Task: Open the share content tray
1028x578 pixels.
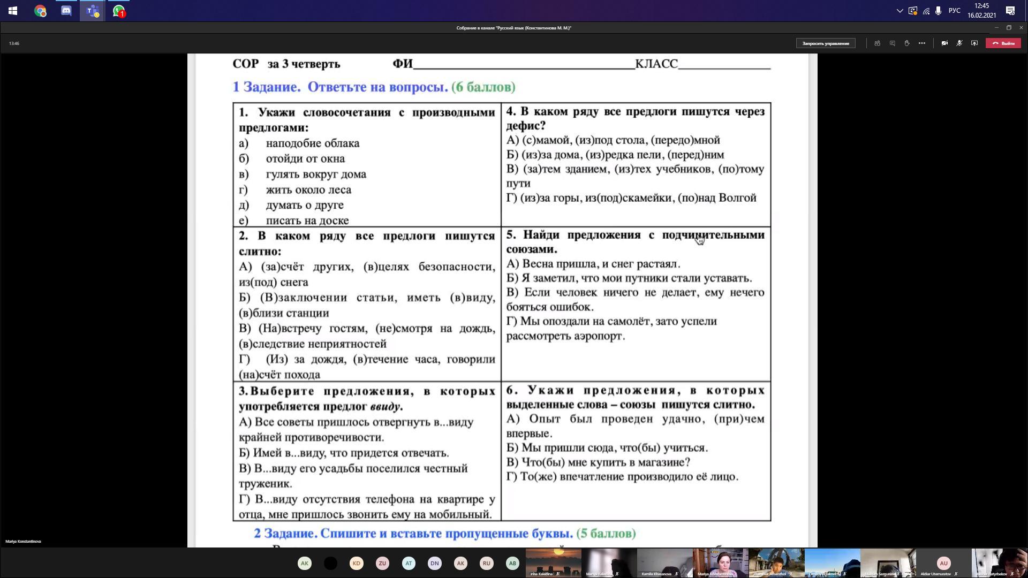Action: (x=974, y=43)
